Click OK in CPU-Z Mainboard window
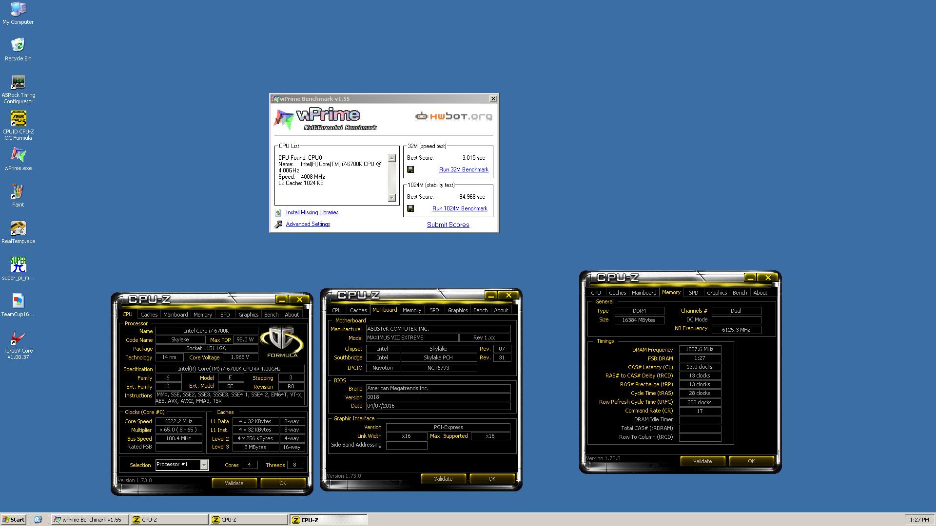Image resolution: width=936 pixels, height=526 pixels. tap(492, 479)
